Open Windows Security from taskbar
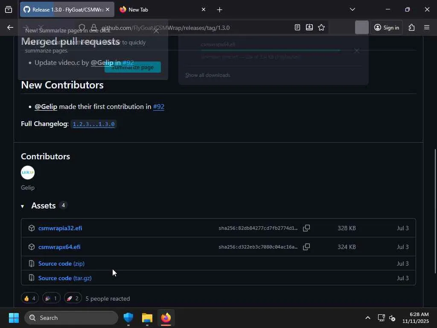437x328 pixels. (128, 318)
